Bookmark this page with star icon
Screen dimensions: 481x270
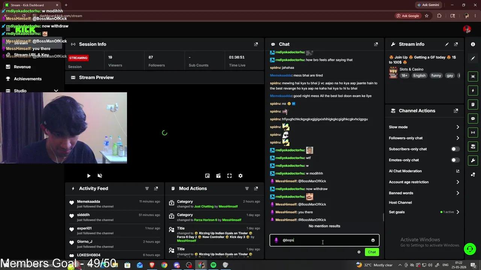click(427, 16)
